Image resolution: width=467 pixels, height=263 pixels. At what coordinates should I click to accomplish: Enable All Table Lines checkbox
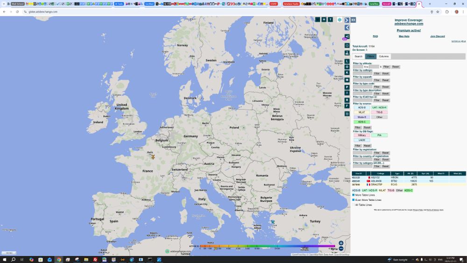[354, 205]
